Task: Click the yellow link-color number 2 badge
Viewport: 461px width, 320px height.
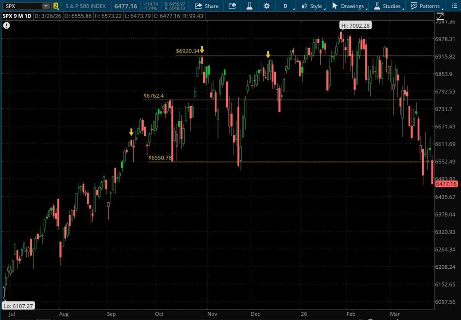Action: click(56, 6)
